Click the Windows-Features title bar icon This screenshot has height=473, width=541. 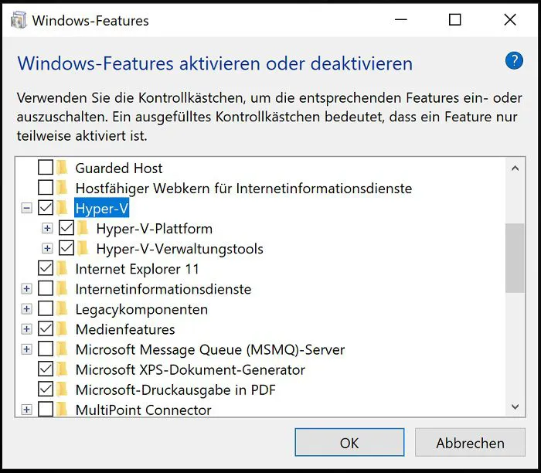pos(19,20)
